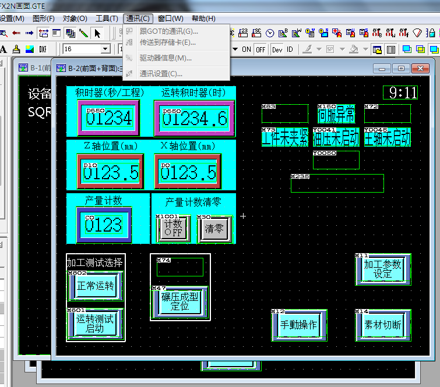The image size is (440, 387).
Task: Click the 手動操作 button
Action: pyautogui.click(x=299, y=325)
